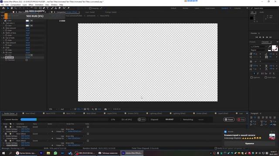Select the Zoom magnifier tool

tap(16, 8)
